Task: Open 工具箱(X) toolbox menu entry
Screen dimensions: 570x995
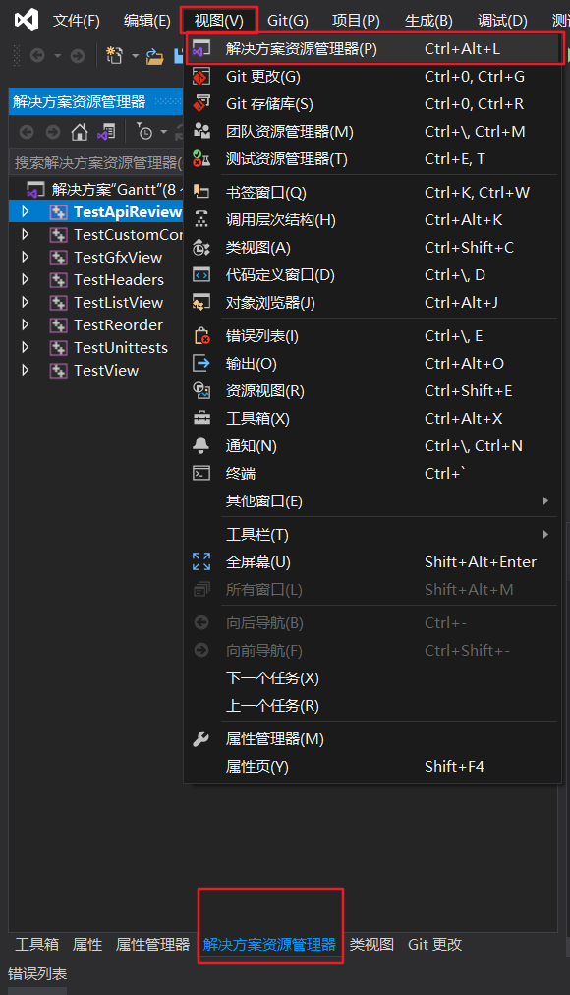Action: (x=372, y=418)
